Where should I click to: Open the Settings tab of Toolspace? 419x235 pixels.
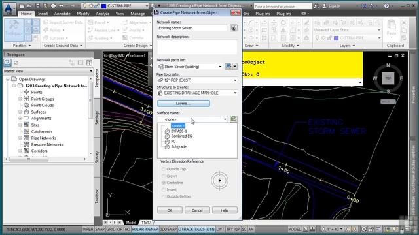[x=97, y=117]
